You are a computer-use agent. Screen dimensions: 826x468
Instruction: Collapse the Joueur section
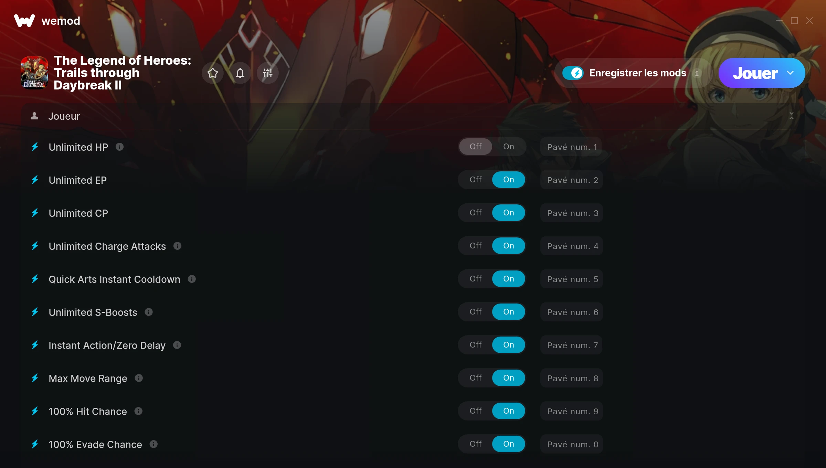click(792, 116)
